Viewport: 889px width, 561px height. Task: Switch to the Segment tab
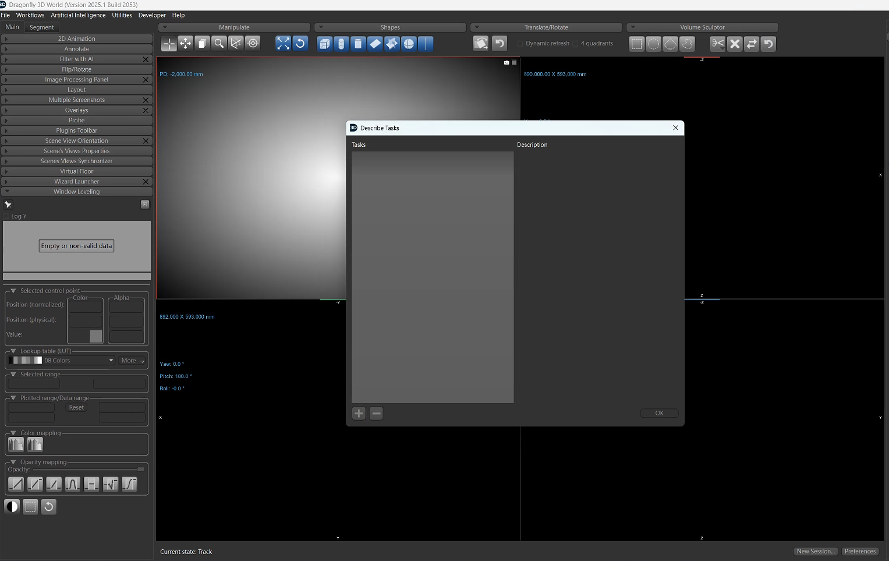pyautogui.click(x=41, y=27)
